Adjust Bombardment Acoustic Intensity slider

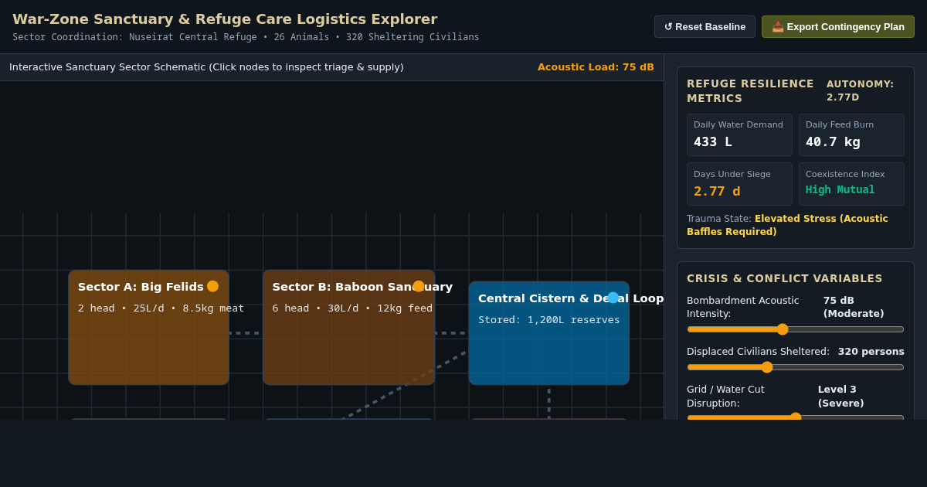(795, 329)
